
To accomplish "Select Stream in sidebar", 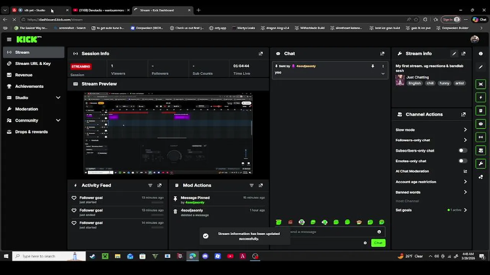I will pos(34,52).
